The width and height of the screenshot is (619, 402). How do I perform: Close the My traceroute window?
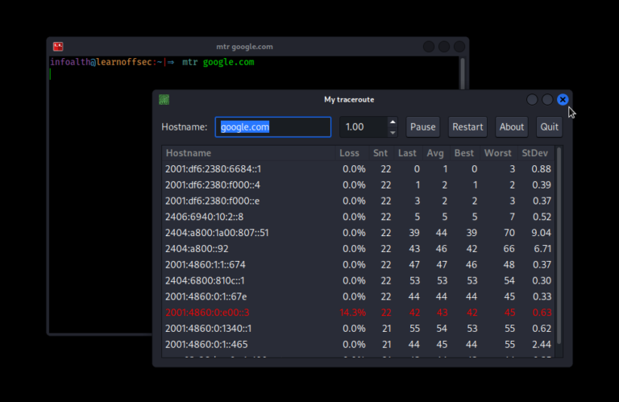point(563,100)
